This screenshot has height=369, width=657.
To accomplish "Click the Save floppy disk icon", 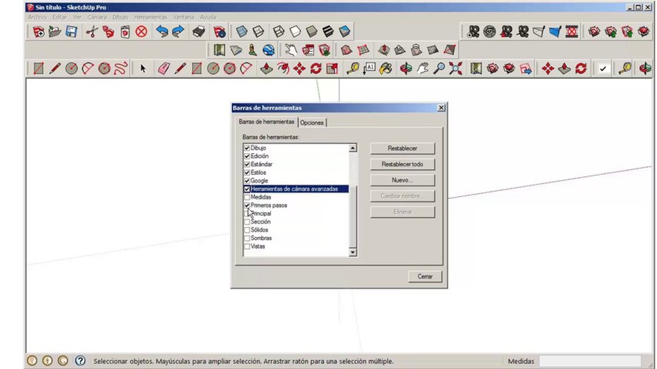I will [71, 32].
